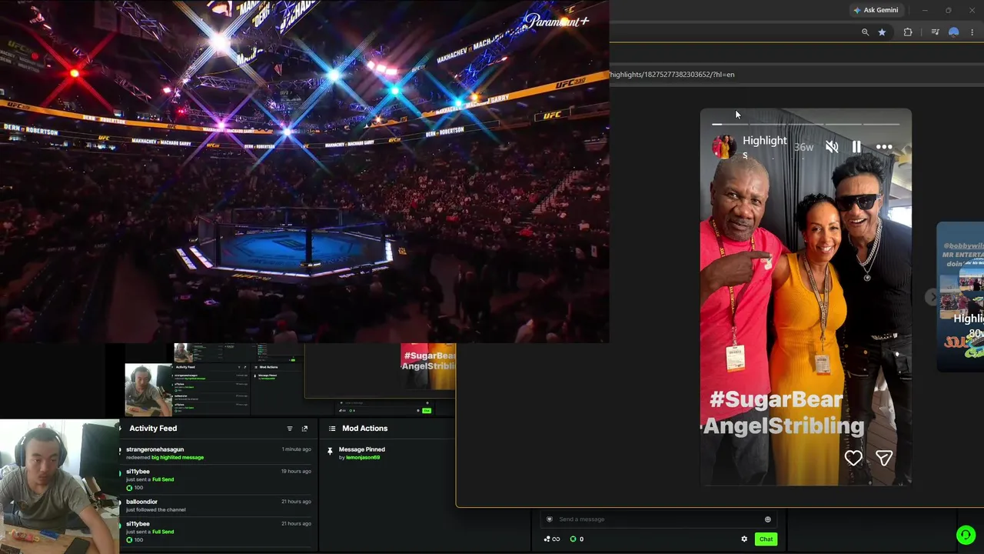984x554 pixels.
Task: Open lemonjason69's user link in Mod Actions
Action: coord(363,458)
